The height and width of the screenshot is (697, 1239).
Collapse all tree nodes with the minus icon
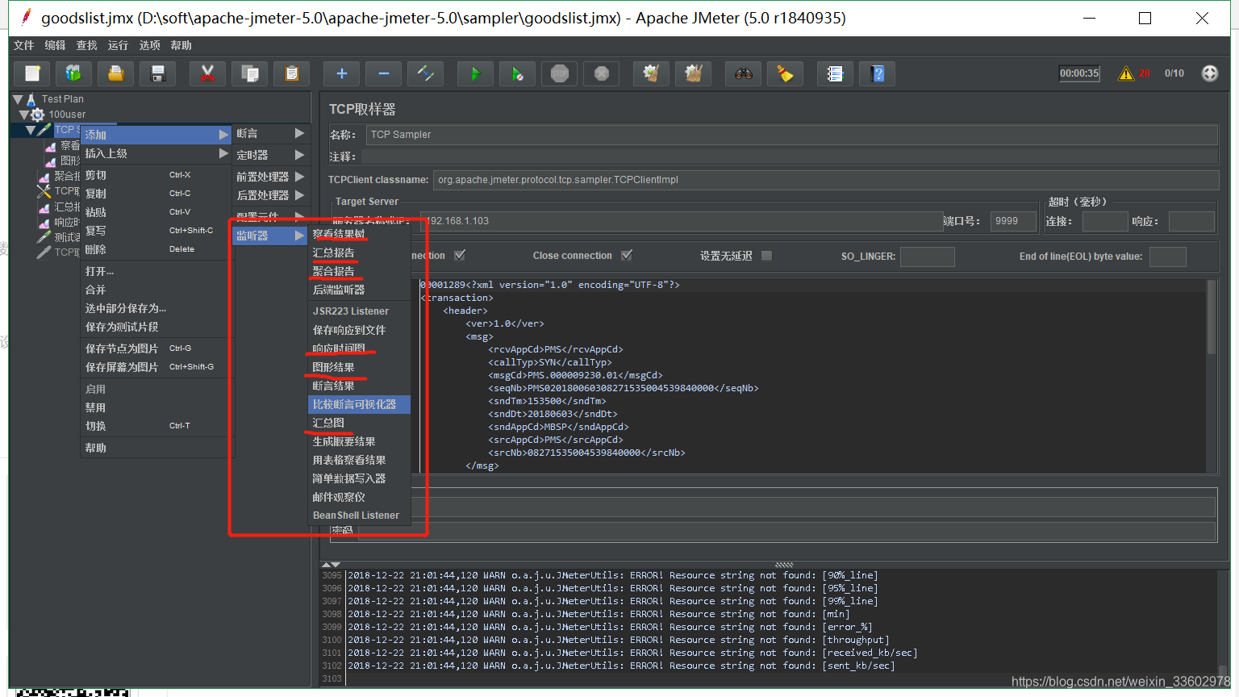[383, 73]
